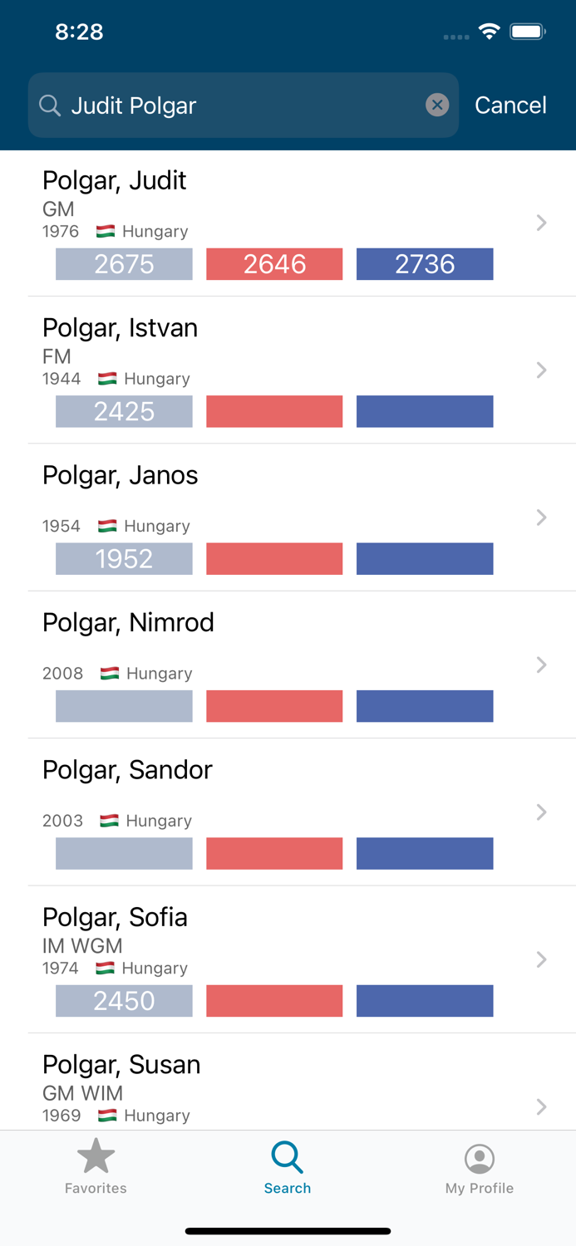Click the magnifying glass inside the search bar
576x1246 pixels.
click(x=50, y=105)
